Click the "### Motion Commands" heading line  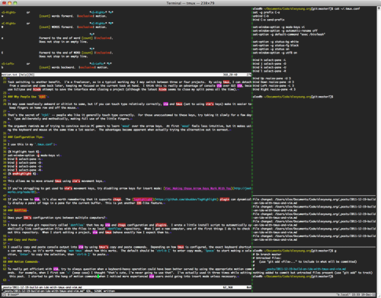pyautogui.click(x=23, y=261)
